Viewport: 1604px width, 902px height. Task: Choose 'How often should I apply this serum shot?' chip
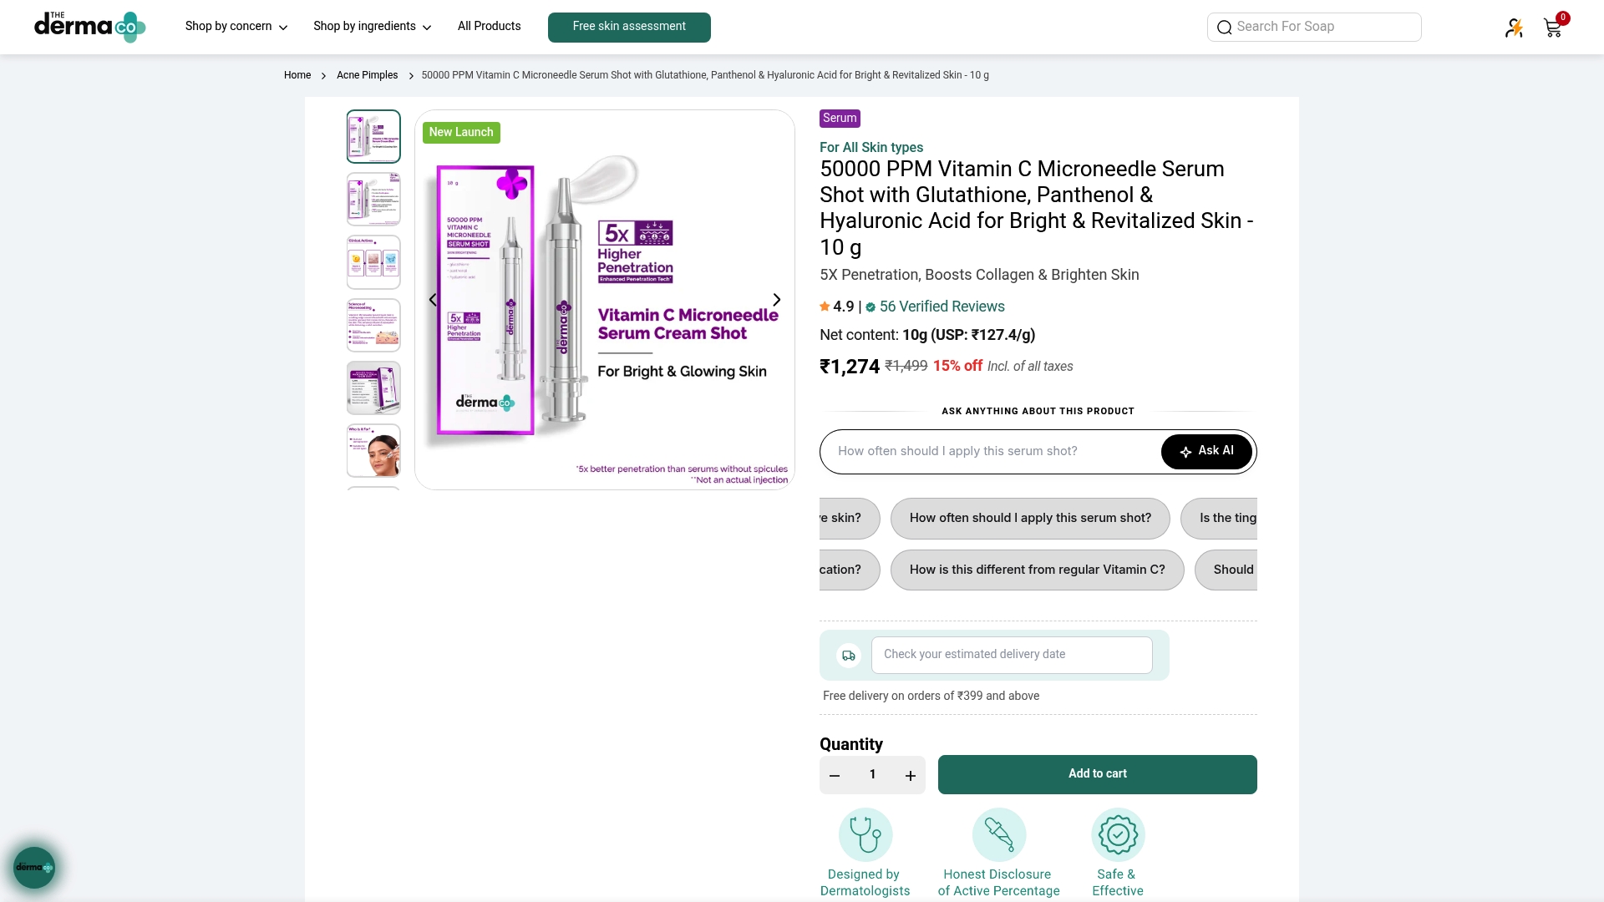pyautogui.click(x=1030, y=519)
